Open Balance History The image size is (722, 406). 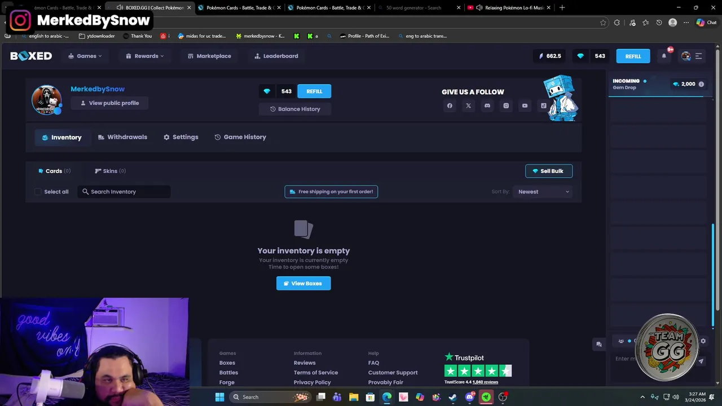coord(295,109)
